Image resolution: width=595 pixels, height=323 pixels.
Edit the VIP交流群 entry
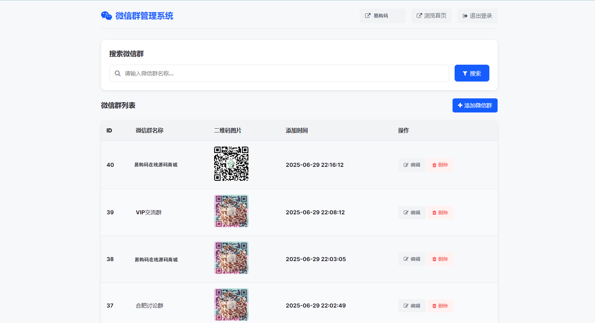(x=412, y=213)
